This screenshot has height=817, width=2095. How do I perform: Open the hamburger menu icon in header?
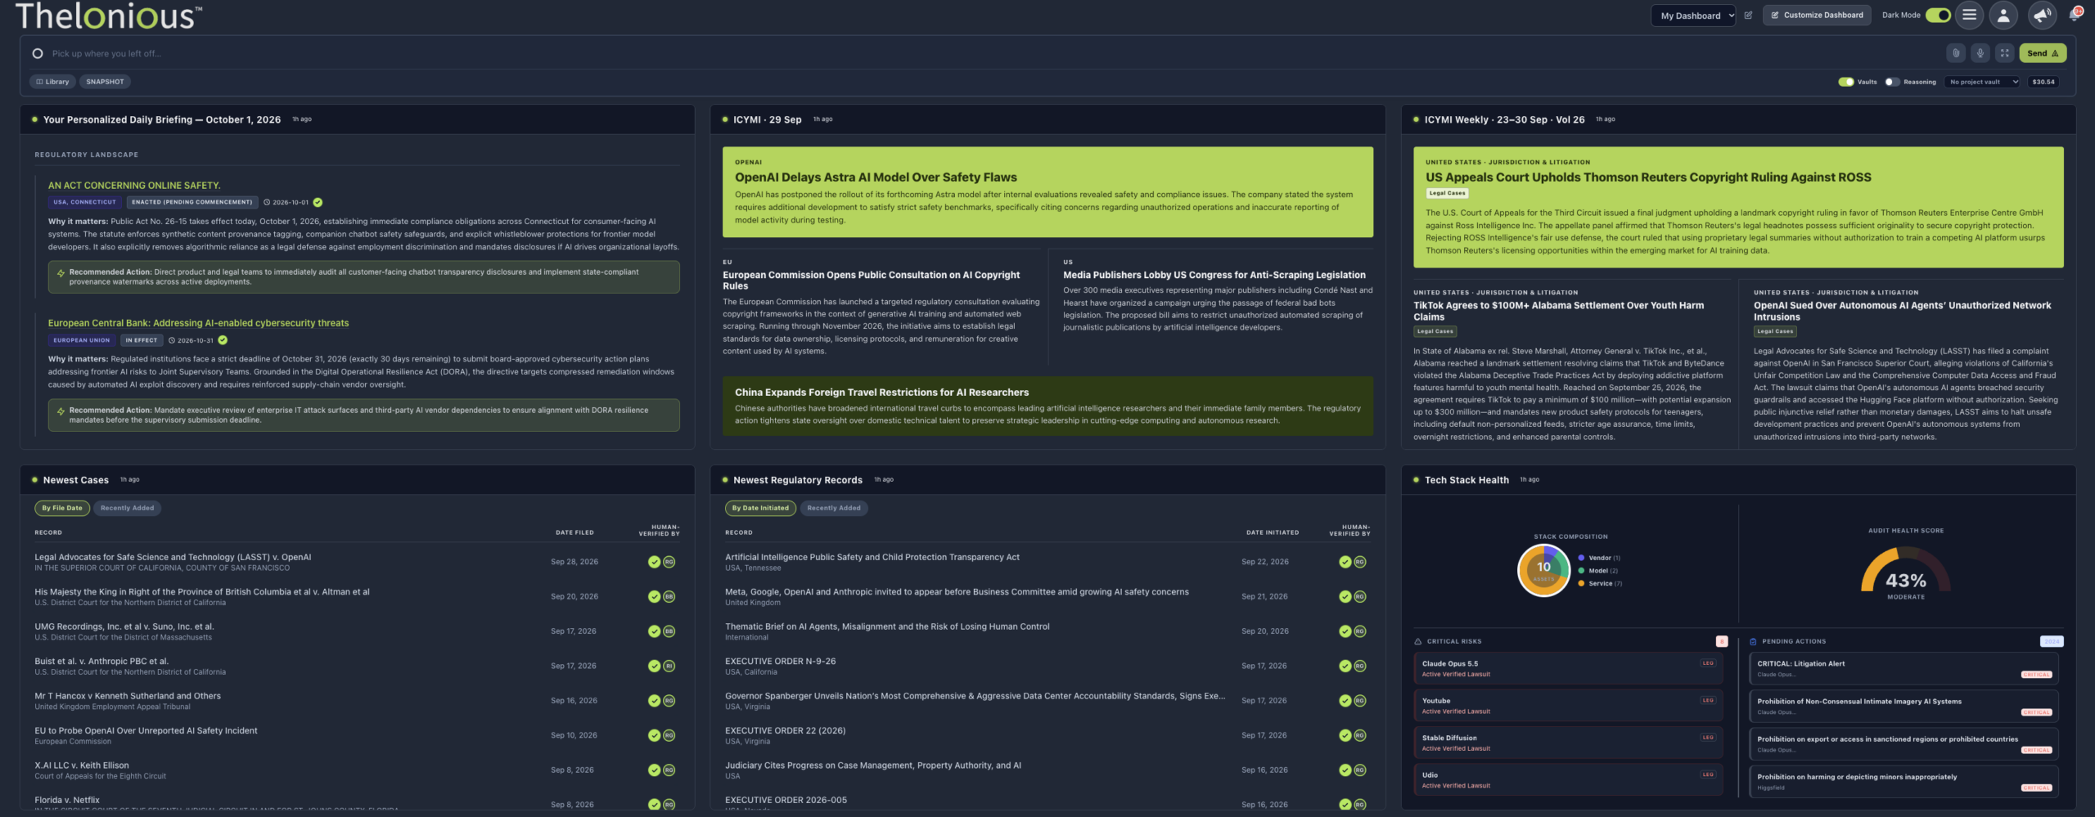pos(1969,15)
